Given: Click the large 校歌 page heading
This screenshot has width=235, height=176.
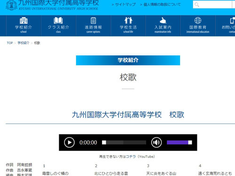Looking at the screenshot, I should (128, 77).
